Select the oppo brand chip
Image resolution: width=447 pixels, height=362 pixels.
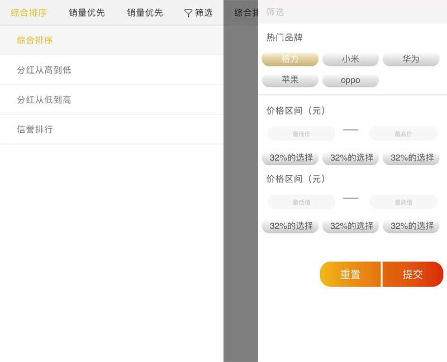[350, 80]
